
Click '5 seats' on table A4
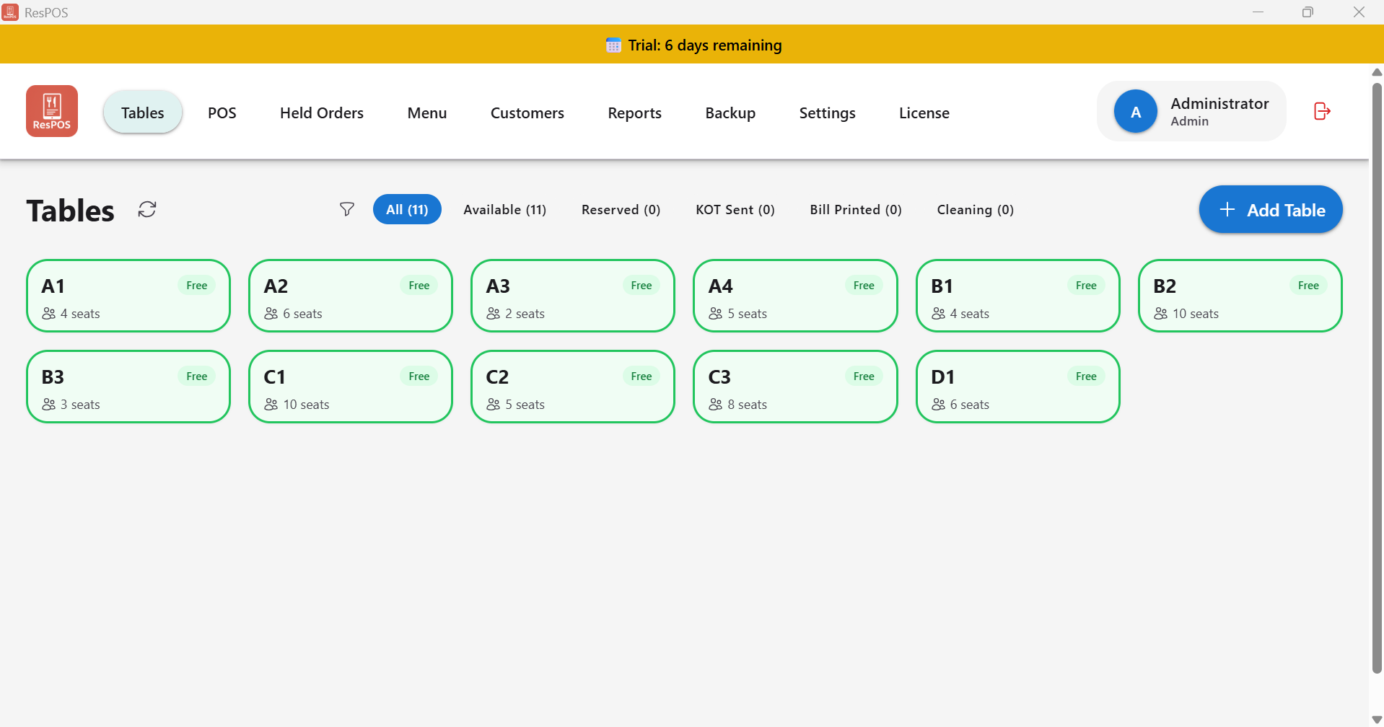pos(747,314)
